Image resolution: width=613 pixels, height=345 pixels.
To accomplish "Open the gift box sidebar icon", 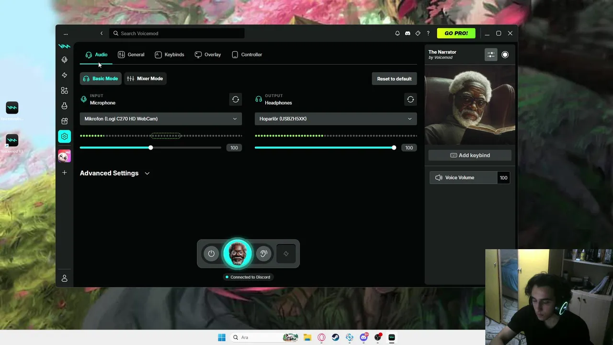I will point(64,121).
